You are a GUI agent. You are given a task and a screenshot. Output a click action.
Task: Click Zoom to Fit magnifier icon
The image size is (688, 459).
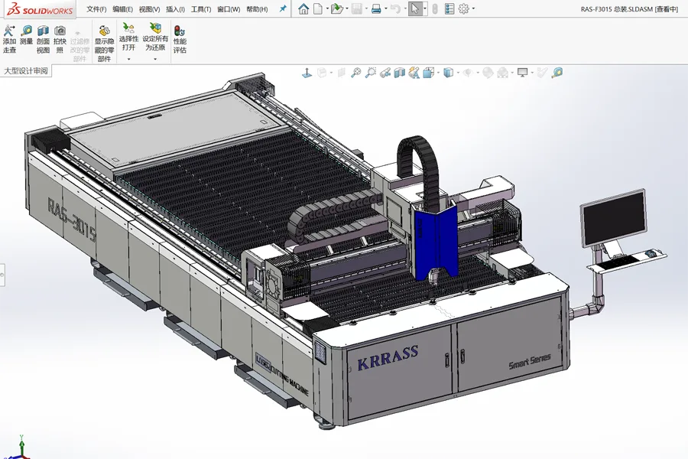click(x=355, y=73)
